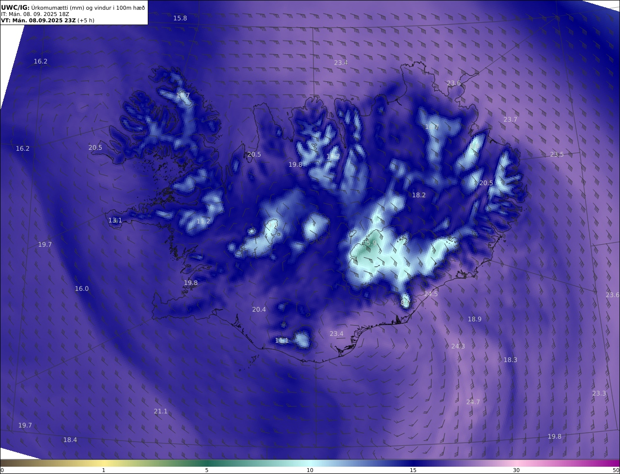Select the 18.9 value label
Image resolution: width=620 pixels, height=474 pixels.
pos(475,319)
